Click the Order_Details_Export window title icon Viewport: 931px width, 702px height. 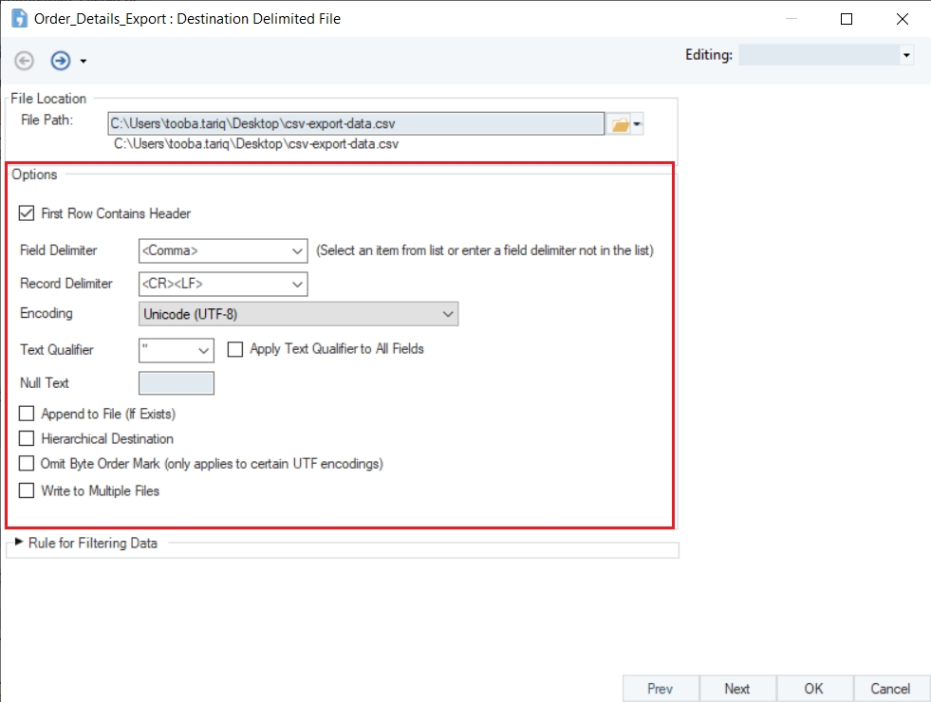tap(18, 18)
